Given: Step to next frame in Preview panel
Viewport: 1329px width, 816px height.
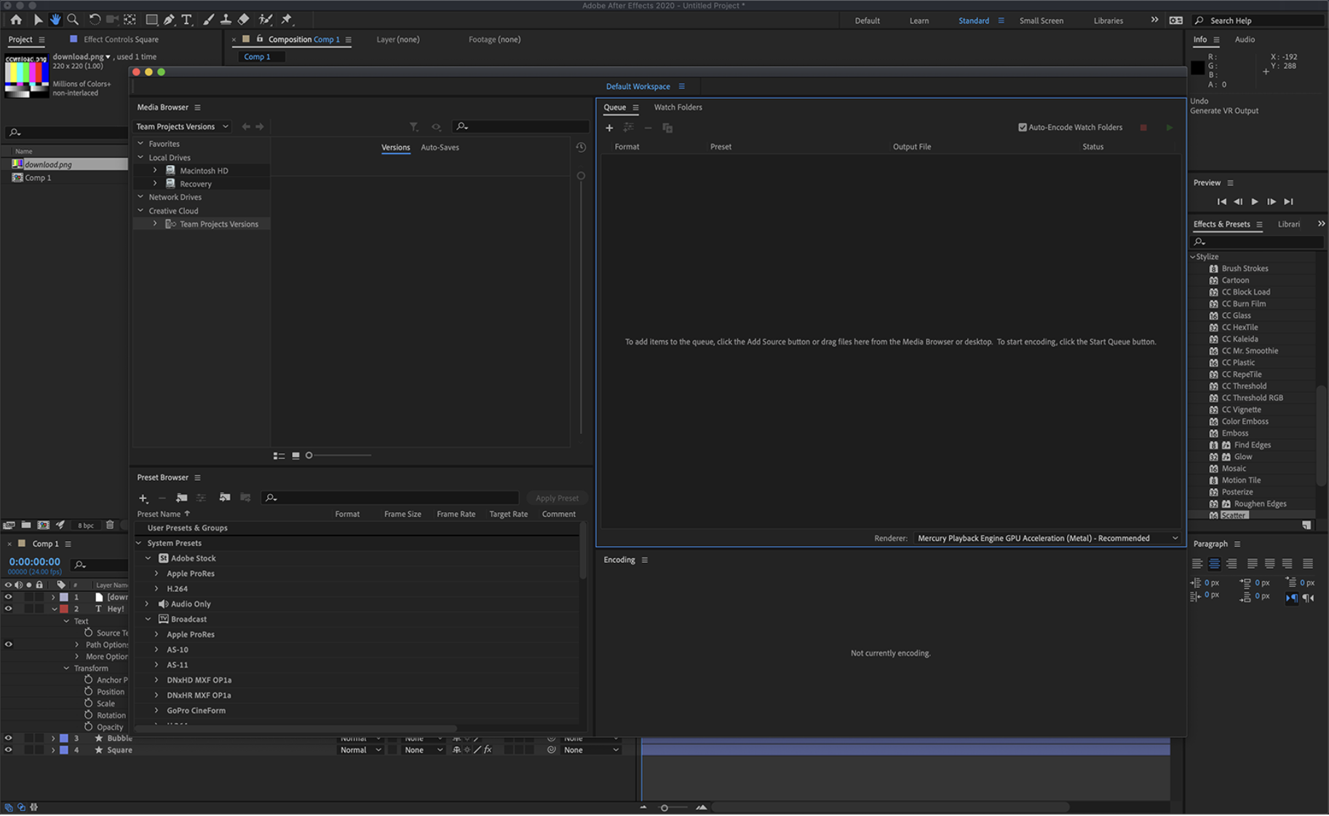Looking at the screenshot, I should coord(1272,201).
